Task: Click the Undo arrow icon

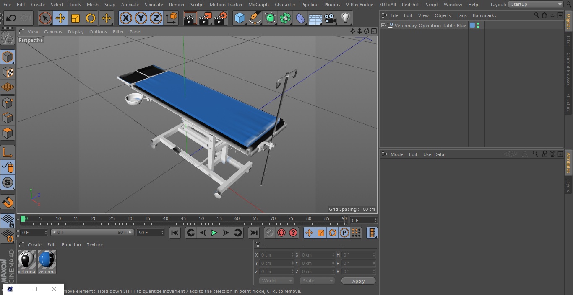Action: point(11,18)
